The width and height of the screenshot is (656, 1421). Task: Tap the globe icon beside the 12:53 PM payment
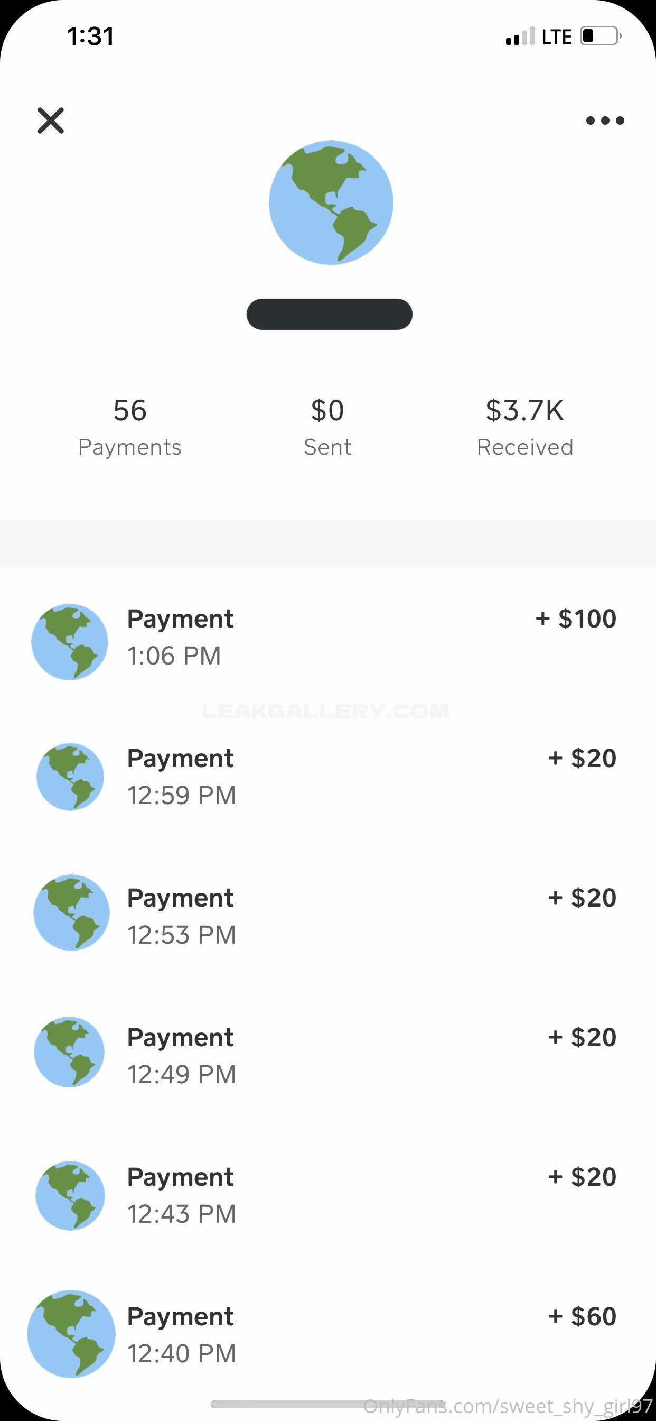[x=71, y=912]
